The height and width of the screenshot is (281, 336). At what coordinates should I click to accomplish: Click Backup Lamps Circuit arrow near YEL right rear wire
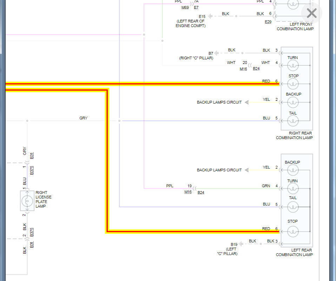point(246,102)
